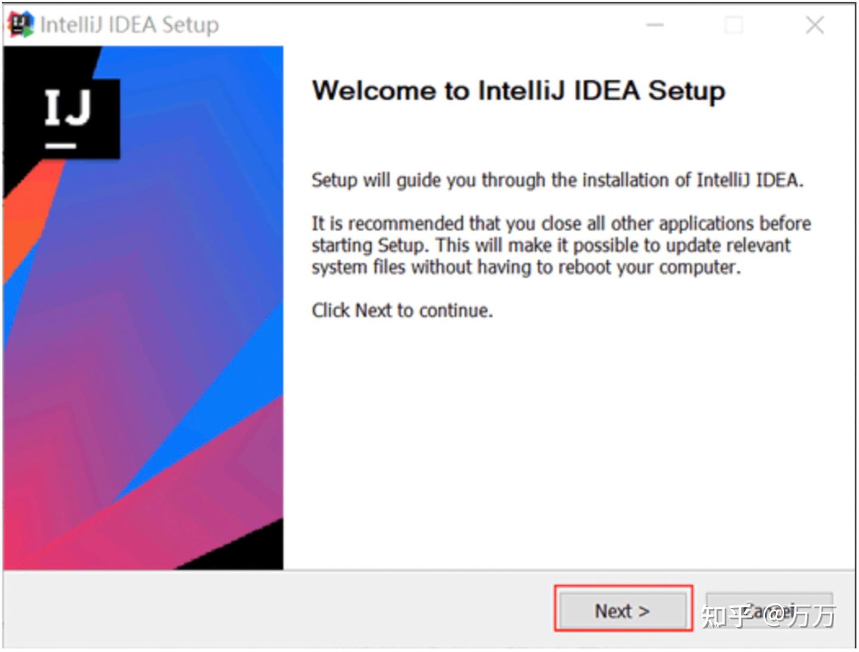The image size is (859, 652).
Task: Click the blue-purple gradient banner image
Action: [143, 308]
